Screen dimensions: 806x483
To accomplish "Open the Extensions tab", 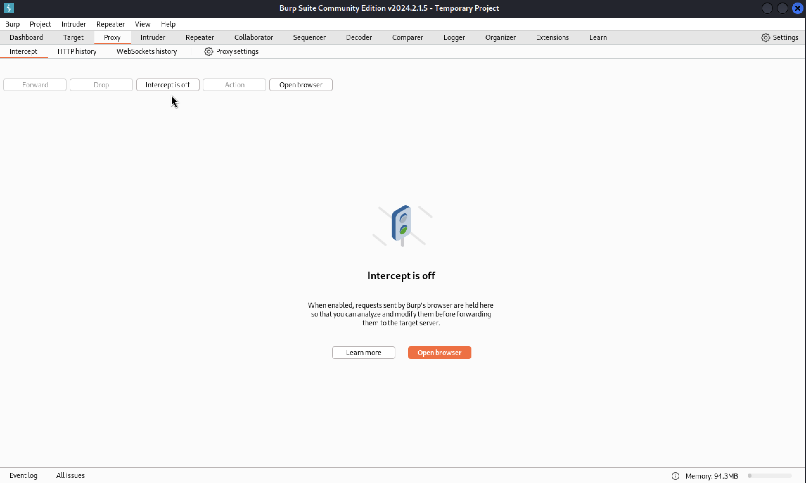I will tap(552, 37).
